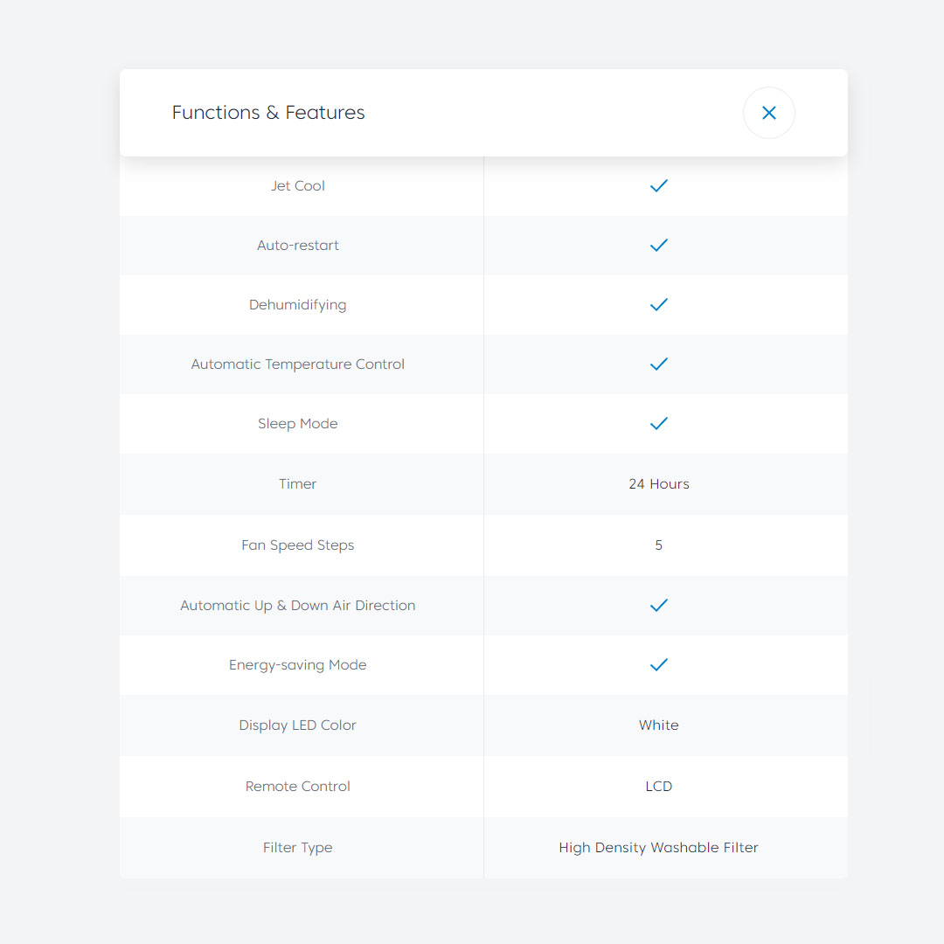
Task: Click the Fan Speed Steps label
Action: pyautogui.click(x=297, y=545)
